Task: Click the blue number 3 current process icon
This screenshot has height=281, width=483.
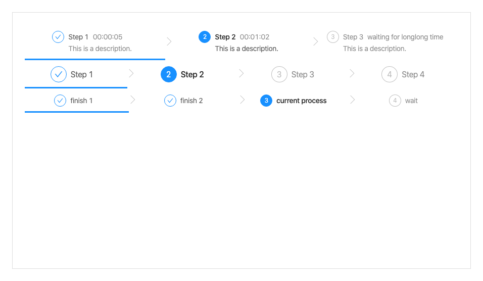Action: tap(266, 101)
